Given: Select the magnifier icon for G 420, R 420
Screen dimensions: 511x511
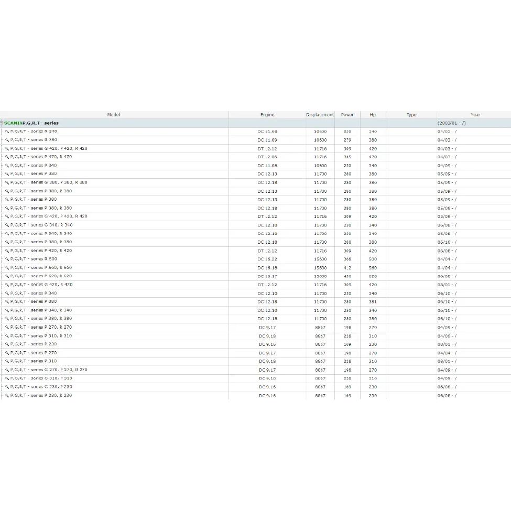Looking at the screenshot, I should click(x=7, y=285).
